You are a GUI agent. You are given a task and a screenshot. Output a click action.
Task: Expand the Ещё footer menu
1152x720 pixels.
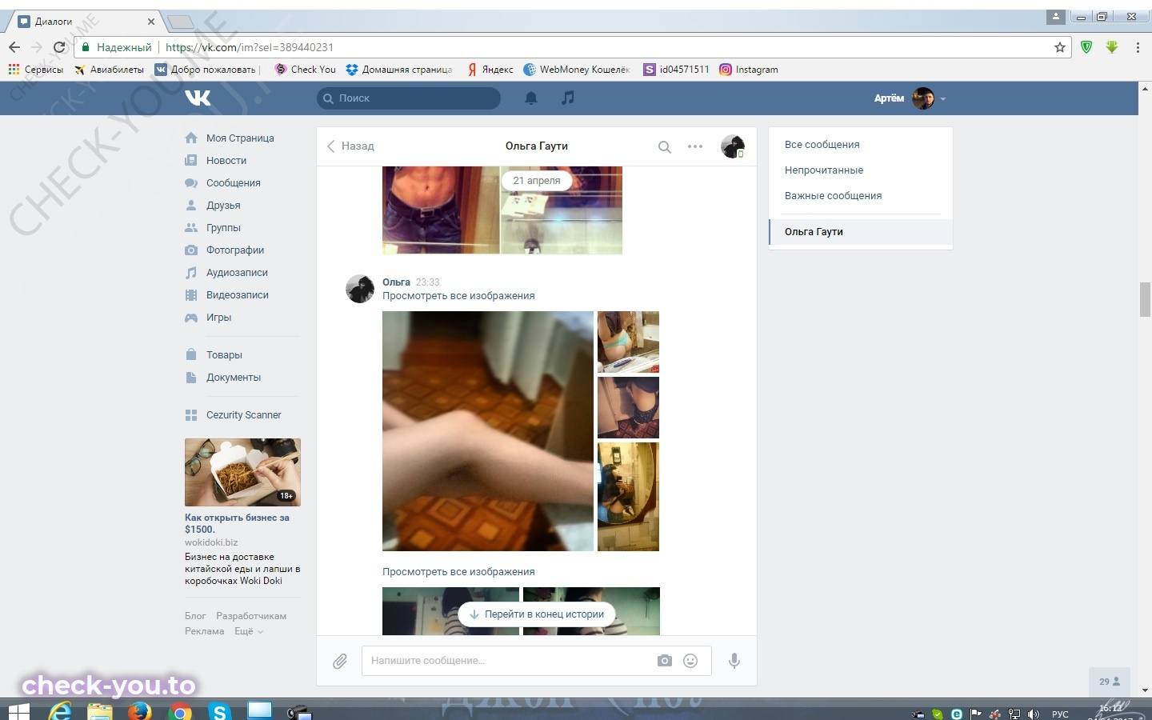coord(248,631)
